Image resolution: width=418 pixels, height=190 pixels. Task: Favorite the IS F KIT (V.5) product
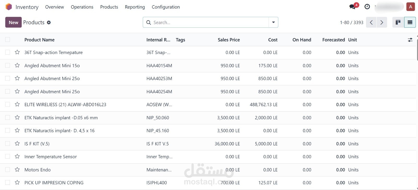[17, 144]
